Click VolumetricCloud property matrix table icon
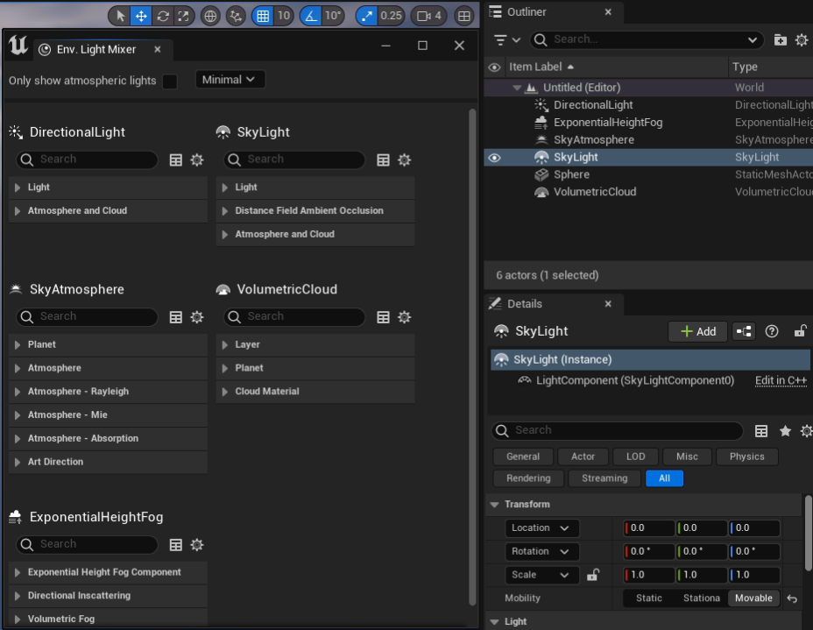The height and width of the screenshot is (630, 813). pos(383,317)
